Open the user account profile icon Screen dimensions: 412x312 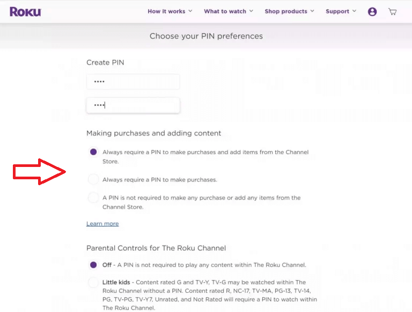372,11
